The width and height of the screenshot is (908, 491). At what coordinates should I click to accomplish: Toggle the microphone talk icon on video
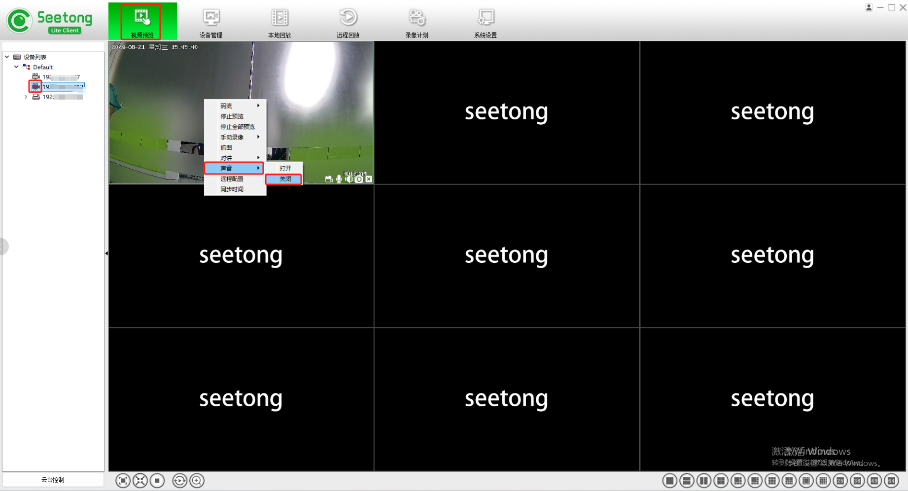click(339, 179)
